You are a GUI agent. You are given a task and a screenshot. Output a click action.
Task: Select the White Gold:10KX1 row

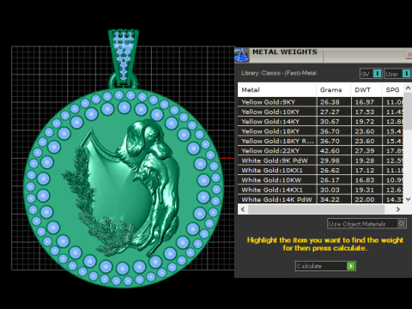[320, 170]
